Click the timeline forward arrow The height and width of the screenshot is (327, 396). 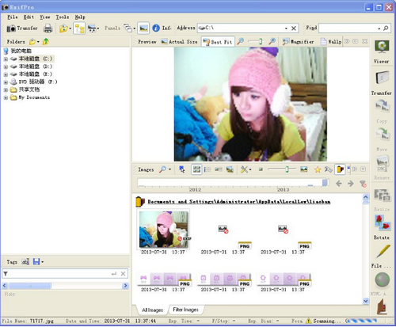351,184
